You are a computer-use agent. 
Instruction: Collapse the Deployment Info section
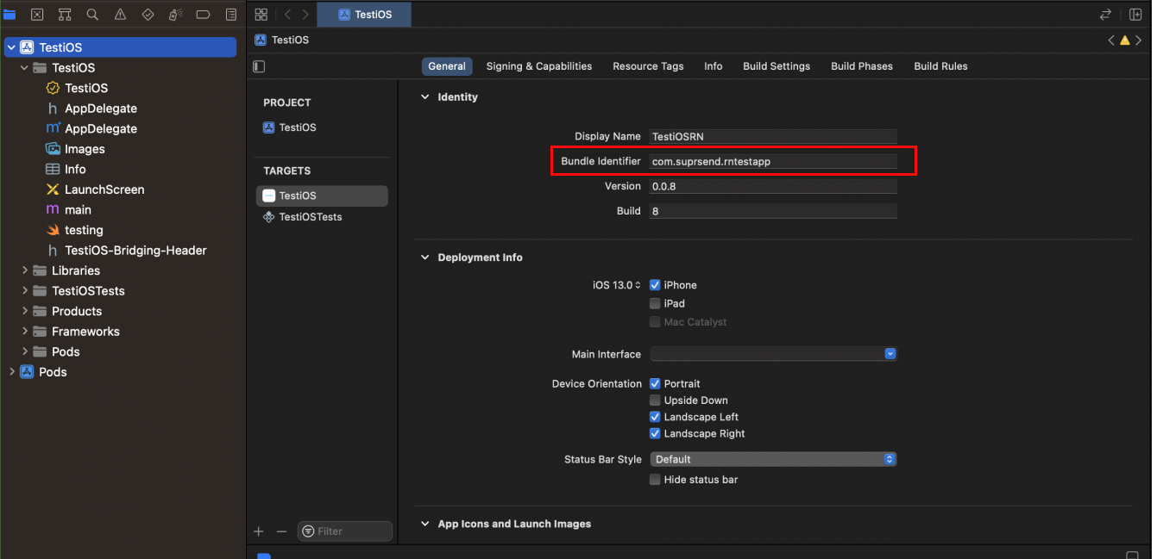[424, 258]
